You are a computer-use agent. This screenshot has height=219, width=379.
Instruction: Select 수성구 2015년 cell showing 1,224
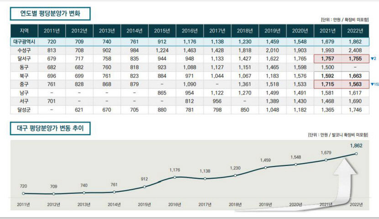tap(162, 50)
